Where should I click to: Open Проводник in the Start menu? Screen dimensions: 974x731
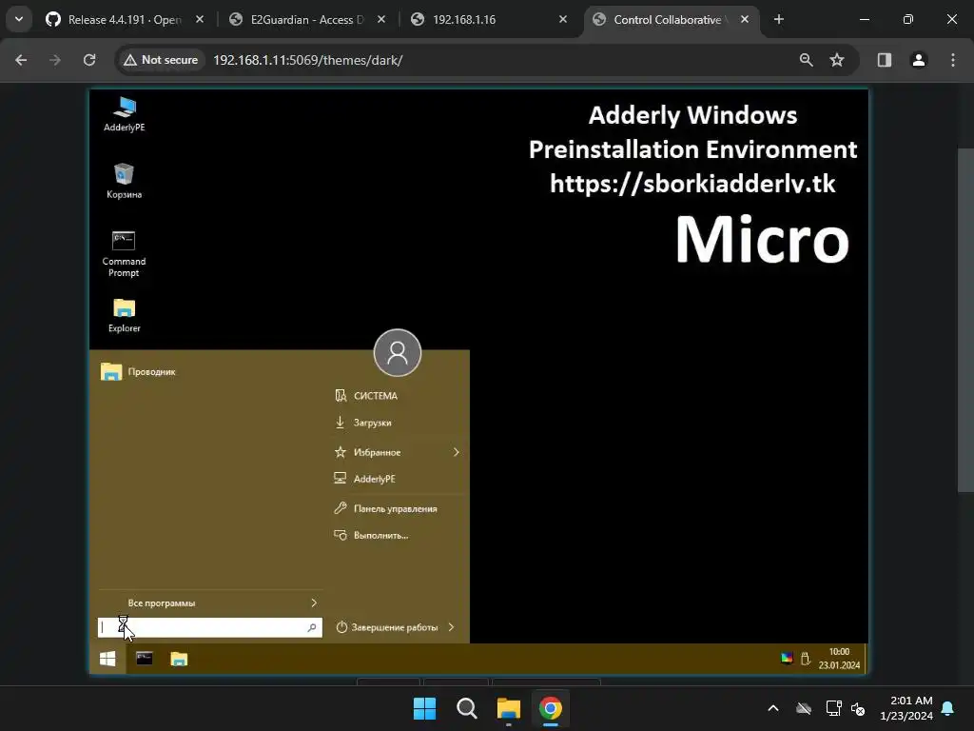point(139,372)
